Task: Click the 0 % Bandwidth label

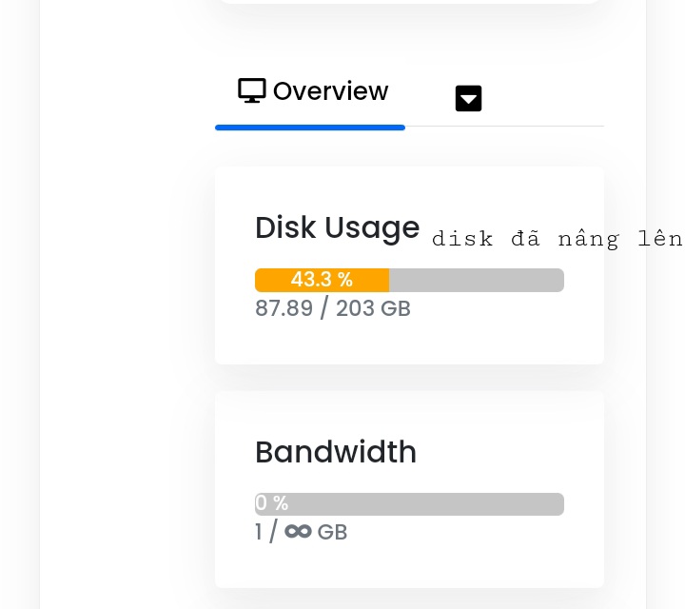Action: coord(272,504)
